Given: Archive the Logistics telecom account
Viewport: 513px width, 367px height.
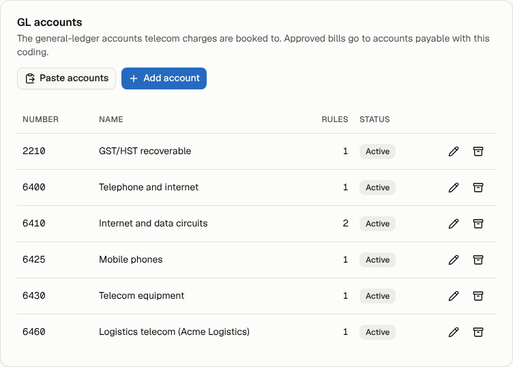Looking at the screenshot, I should pyautogui.click(x=478, y=332).
